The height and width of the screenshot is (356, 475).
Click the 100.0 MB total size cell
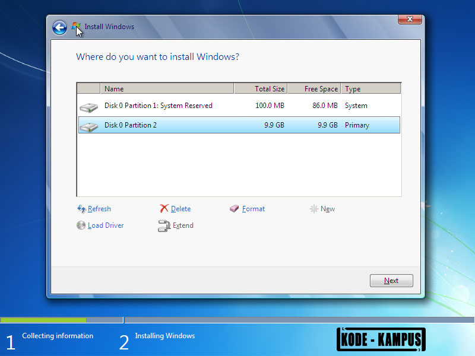click(x=270, y=106)
